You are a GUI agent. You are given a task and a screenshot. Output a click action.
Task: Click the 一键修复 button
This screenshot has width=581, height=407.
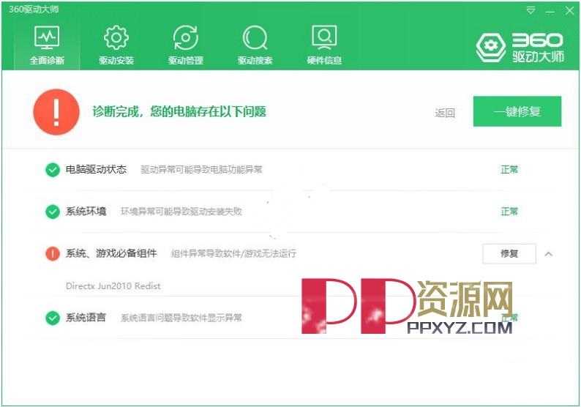pos(517,111)
